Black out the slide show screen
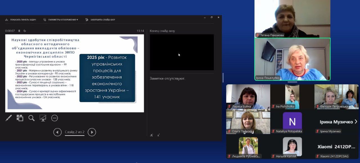 click(x=43, y=118)
